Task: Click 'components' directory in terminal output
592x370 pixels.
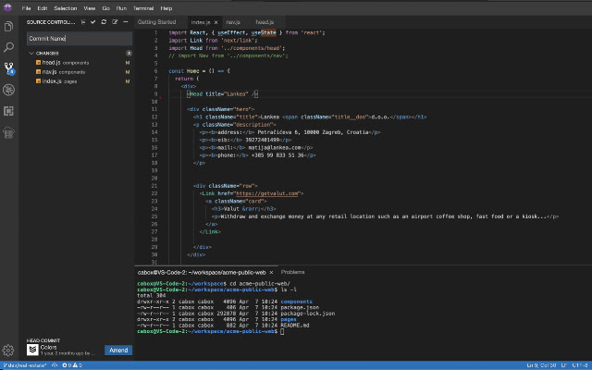Action: (296, 302)
